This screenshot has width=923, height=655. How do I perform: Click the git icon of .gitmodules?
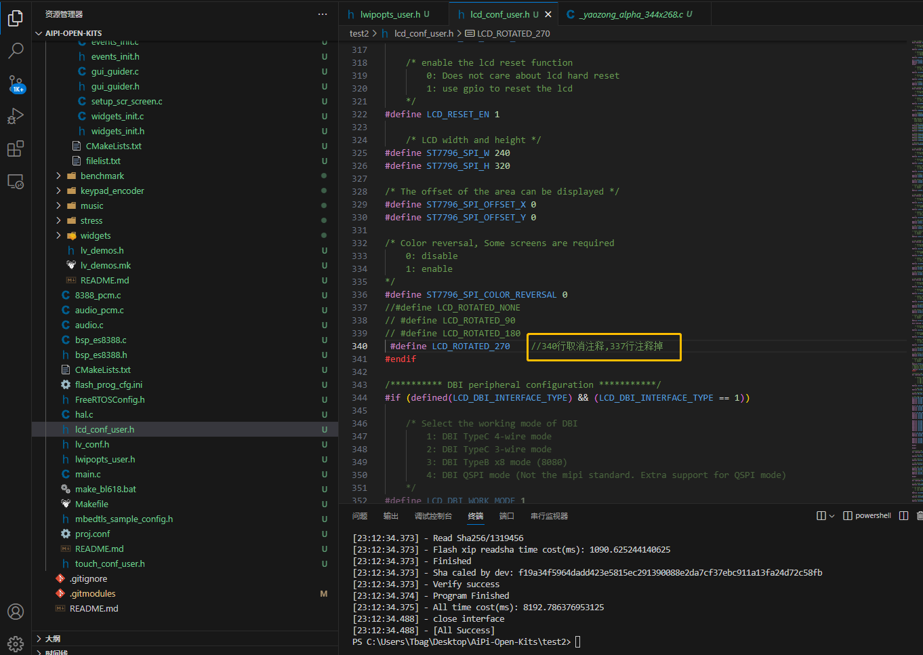60,593
